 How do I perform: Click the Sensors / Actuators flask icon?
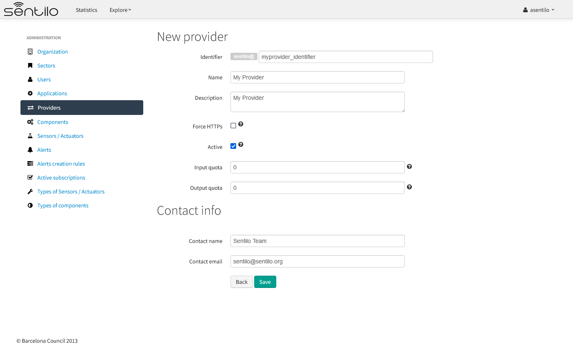30,136
